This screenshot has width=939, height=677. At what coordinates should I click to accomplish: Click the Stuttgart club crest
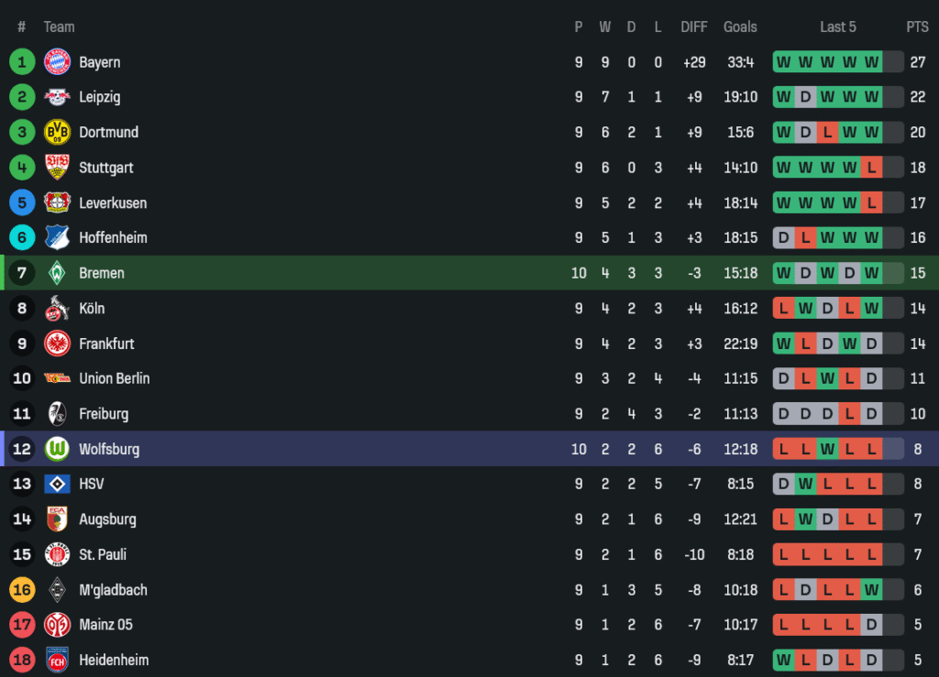pos(57,168)
